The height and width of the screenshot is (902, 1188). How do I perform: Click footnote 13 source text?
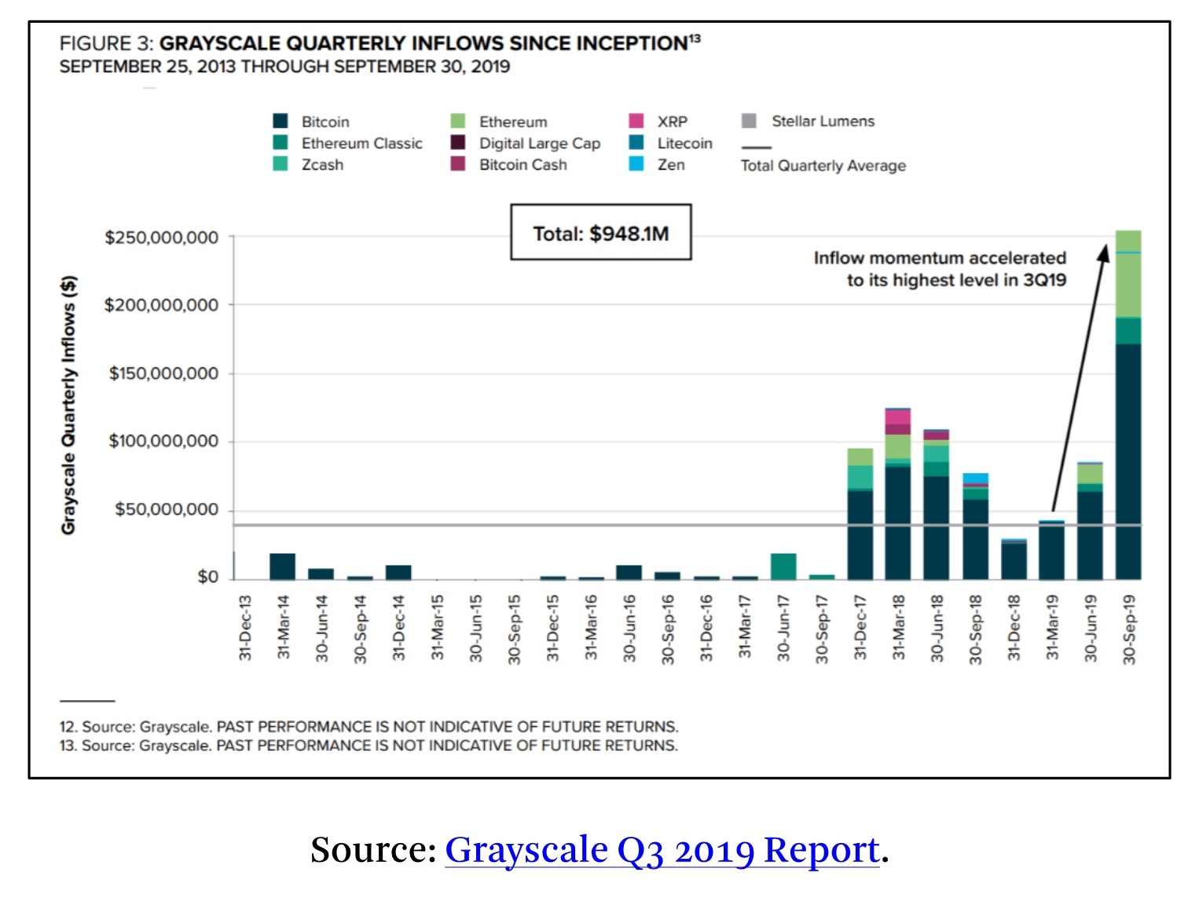[368, 746]
